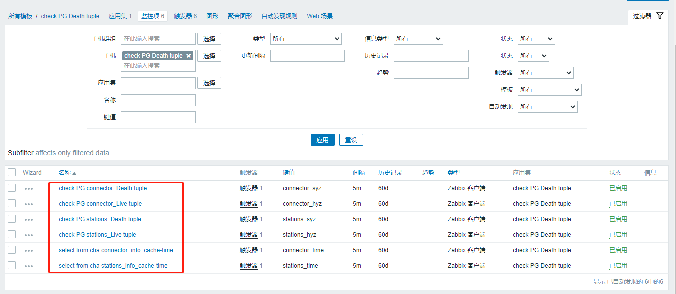Sort by 间隔 column header
Screen dimensions: 676x294
tap(359, 173)
